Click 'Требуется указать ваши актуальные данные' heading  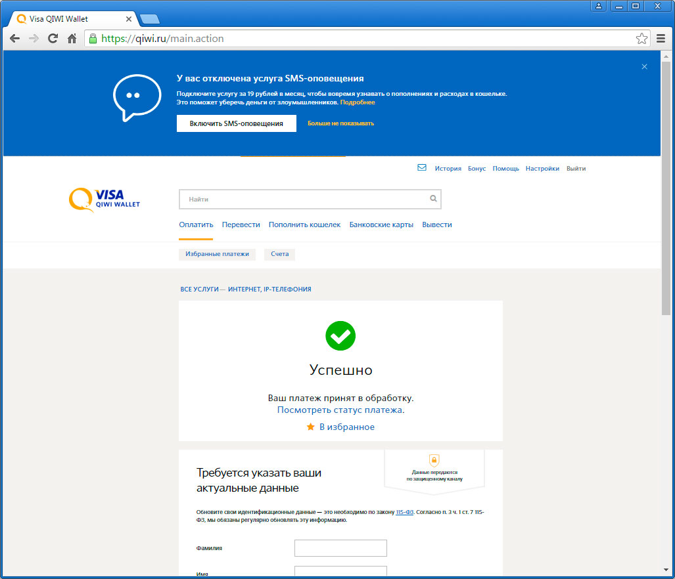click(x=259, y=480)
